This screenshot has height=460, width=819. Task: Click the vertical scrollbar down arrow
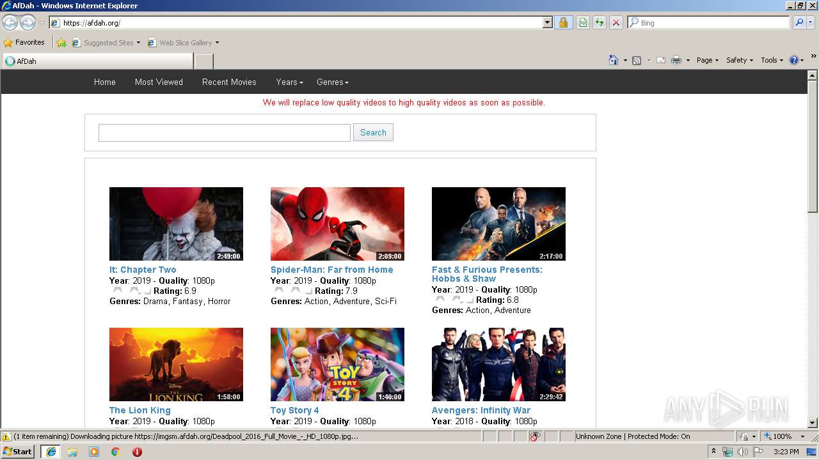click(813, 422)
